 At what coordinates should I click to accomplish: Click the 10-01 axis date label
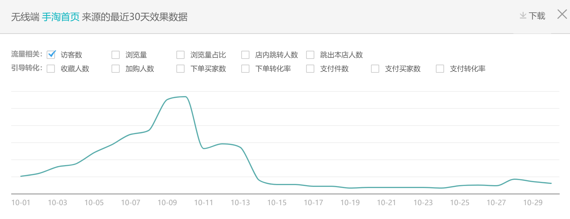[x=21, y=203]
